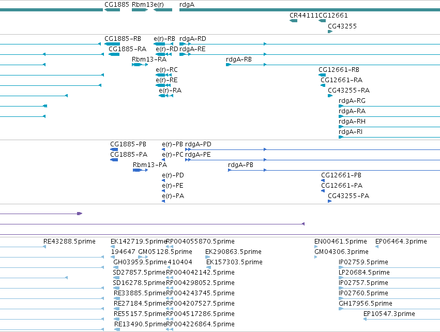
Task: Select the RE55157.5prime EST label
Action: tap(140, 314)
